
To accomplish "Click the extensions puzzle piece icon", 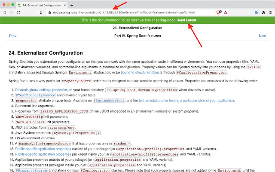I will 263,12.
